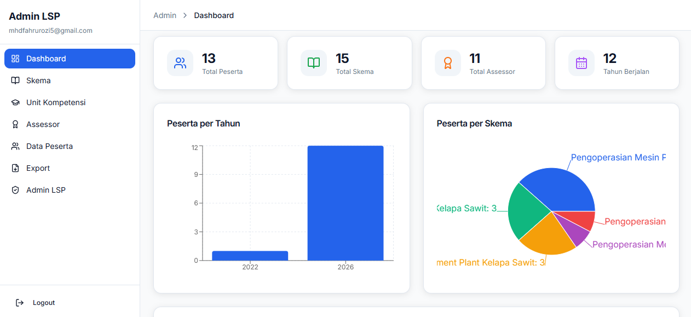Click the green book icon for Total Skema
The height and width of the screenshot is (317, 691).
(314, 63)
